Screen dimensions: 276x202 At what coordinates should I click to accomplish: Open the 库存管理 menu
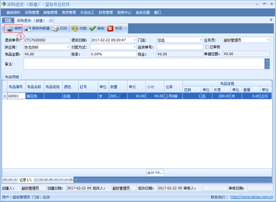69,13
